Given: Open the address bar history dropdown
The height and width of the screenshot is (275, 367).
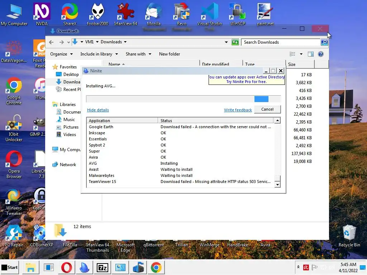Looking at the screenshot, I should (x=226, y=42).
